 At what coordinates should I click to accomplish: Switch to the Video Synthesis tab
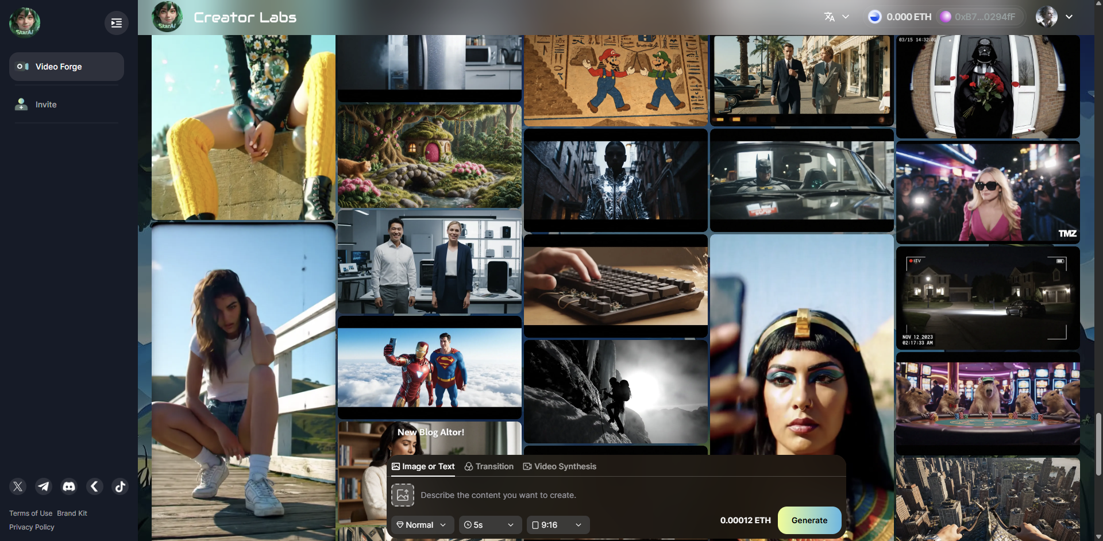[560, 466]
